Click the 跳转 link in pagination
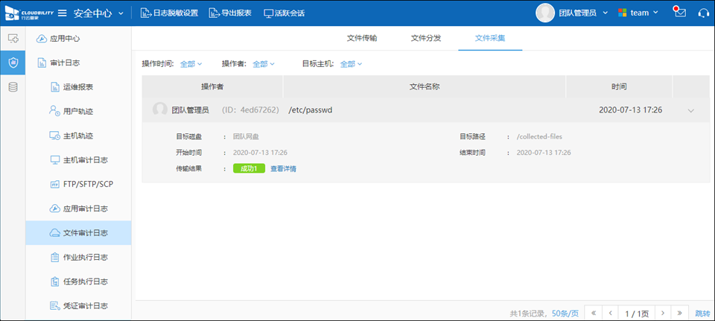Image resolution: width=715 pixels, height=321 pixels. (702, 313)
